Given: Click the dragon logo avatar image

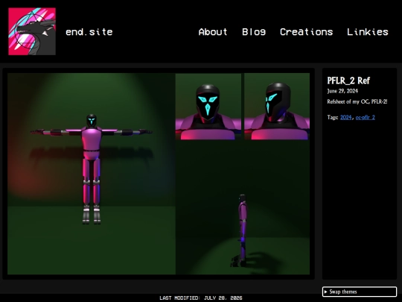Looking at the screenshot, I should click(32, 31).
